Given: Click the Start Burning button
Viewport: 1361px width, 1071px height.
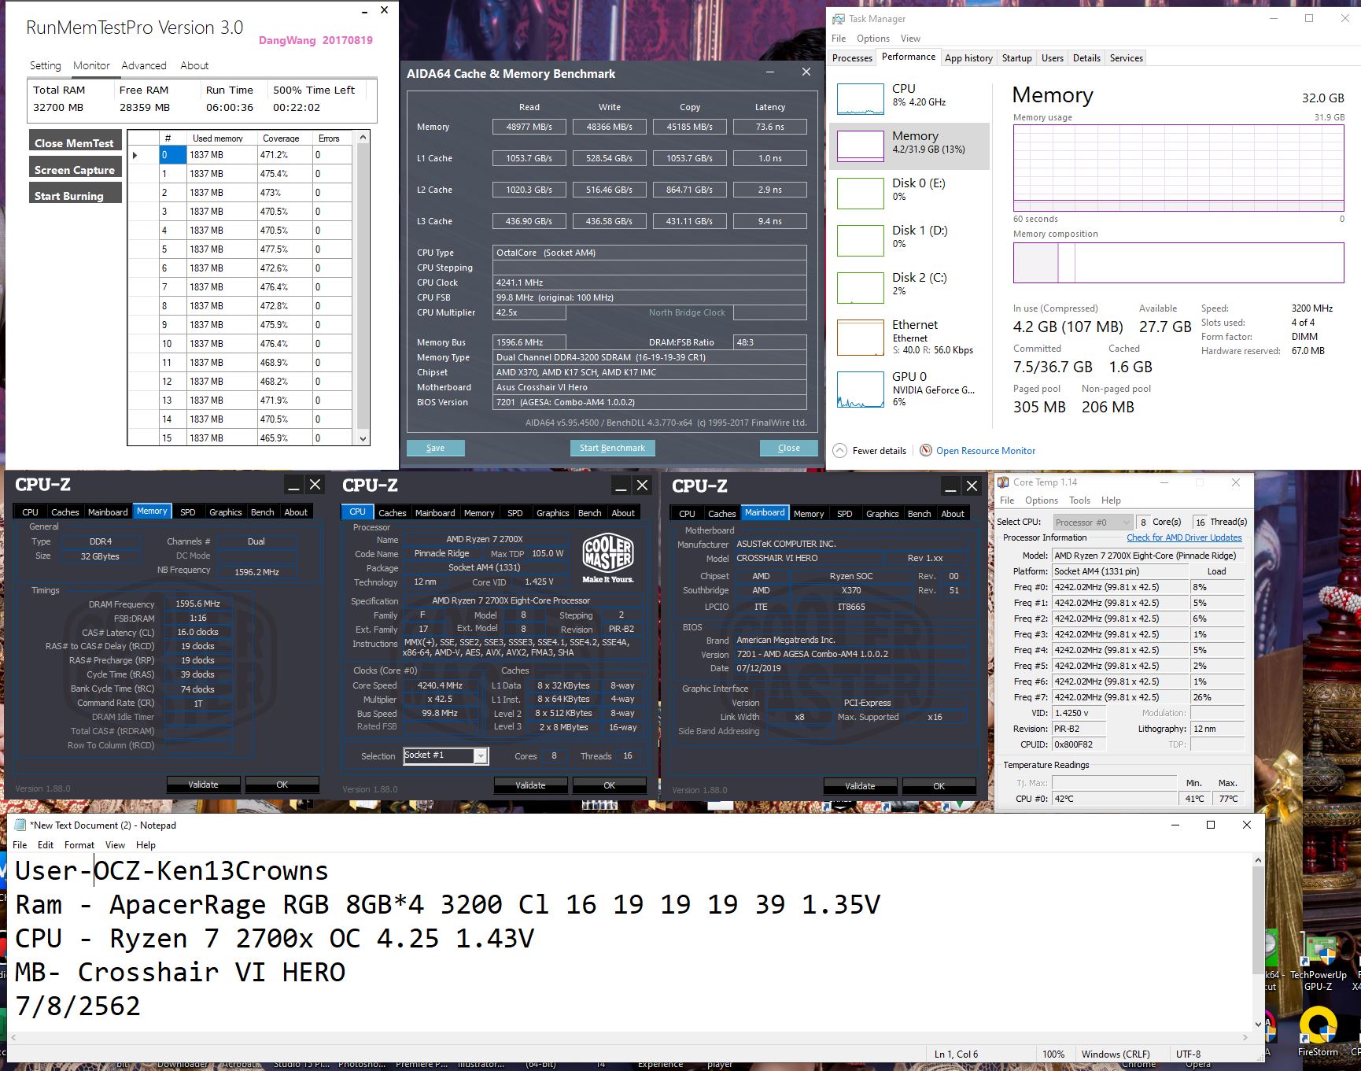Looking at the screenshot, I should click(x=75, y=195).
